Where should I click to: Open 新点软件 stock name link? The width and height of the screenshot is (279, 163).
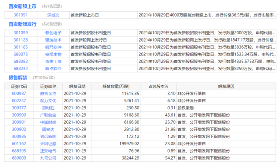pos(53,68)
